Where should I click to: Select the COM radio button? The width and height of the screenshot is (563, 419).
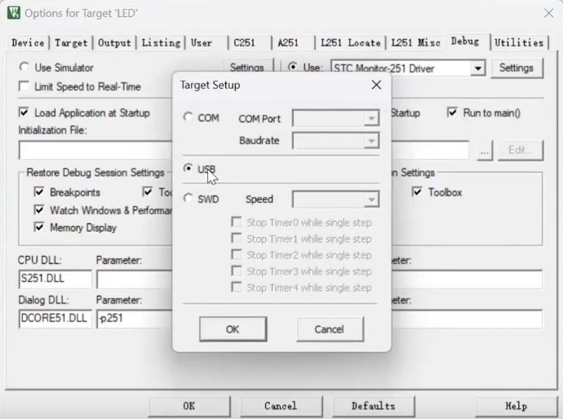pos(188,118)
